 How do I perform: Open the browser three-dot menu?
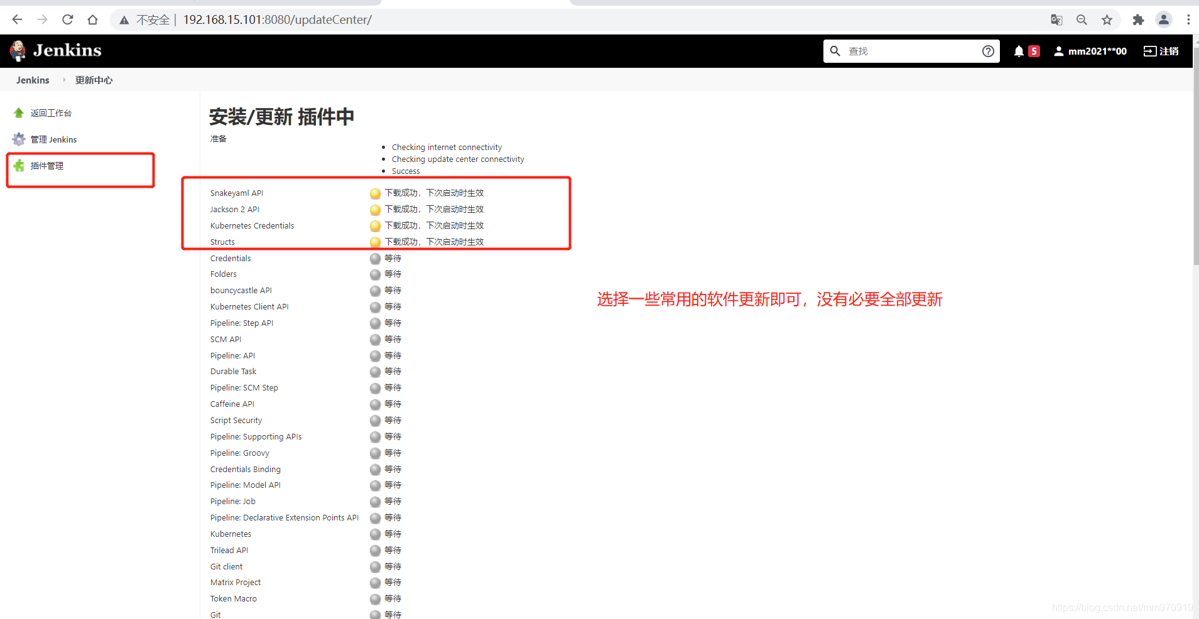coord(1188,19)
